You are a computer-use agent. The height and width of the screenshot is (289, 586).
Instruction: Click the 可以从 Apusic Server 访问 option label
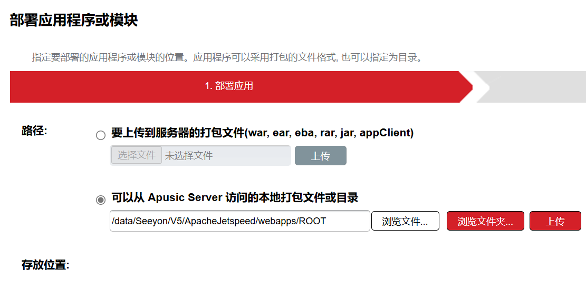point(235,197)
